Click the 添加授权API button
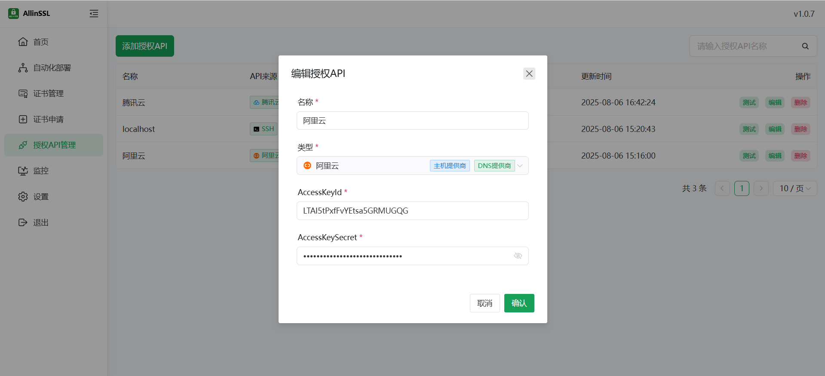The image size is (825, 376). [144, 46]
